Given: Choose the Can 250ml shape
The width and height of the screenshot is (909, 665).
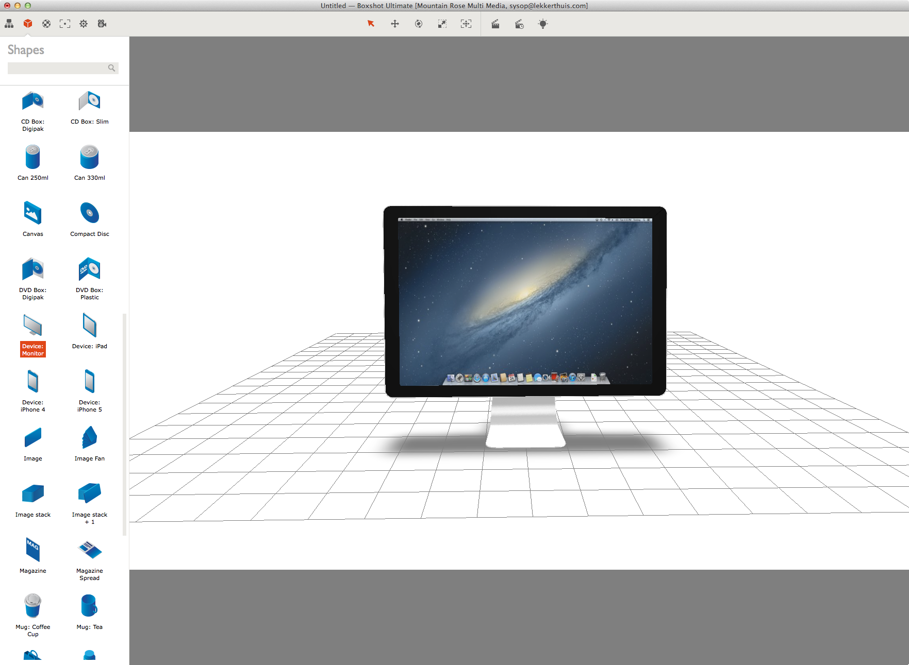Looking at the screenshot, I should pyautogui.click(x=33, y=163).
